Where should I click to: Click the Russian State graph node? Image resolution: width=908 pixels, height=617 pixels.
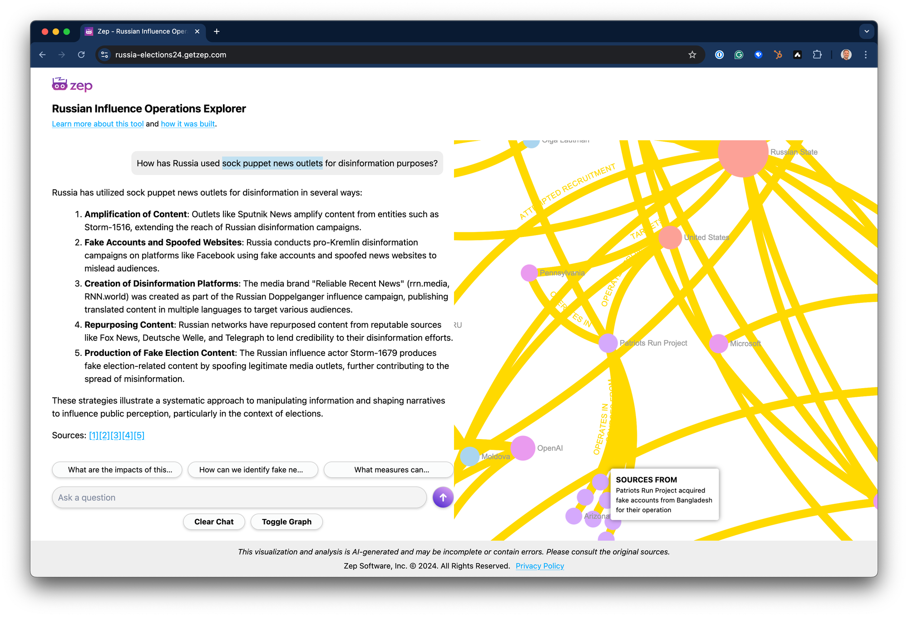tap(743, 153)
